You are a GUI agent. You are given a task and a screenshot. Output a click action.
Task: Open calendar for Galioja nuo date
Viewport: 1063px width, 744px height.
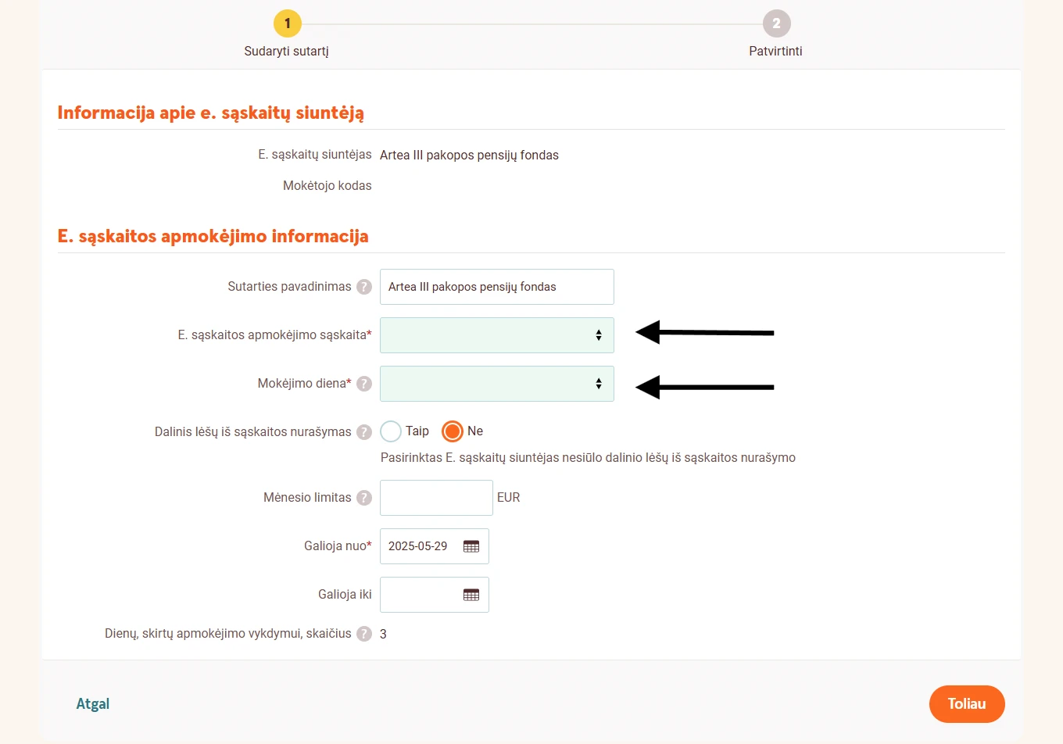pos(471,546)
